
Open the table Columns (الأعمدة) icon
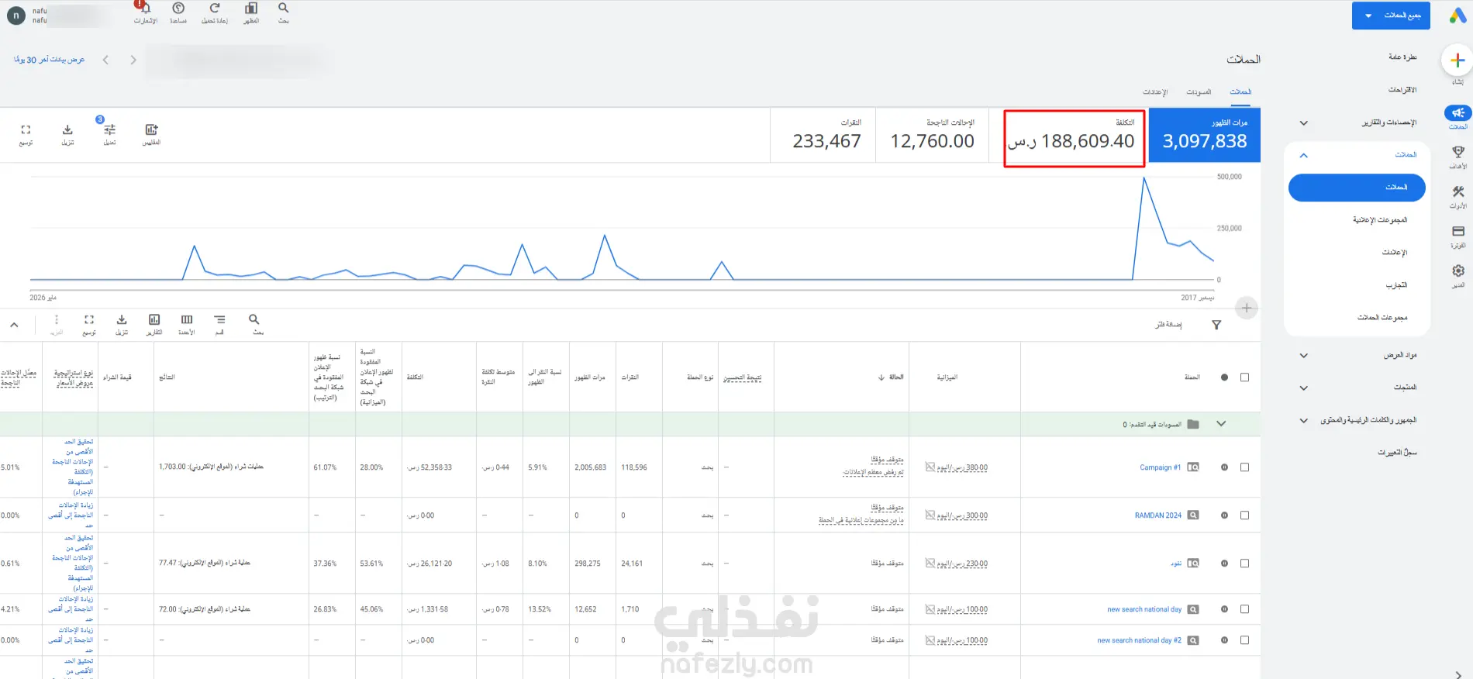187,319
